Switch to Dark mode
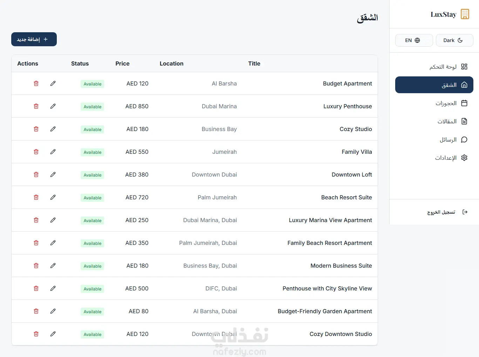Viewport: 479px width, 357px height. click(454, 40)
